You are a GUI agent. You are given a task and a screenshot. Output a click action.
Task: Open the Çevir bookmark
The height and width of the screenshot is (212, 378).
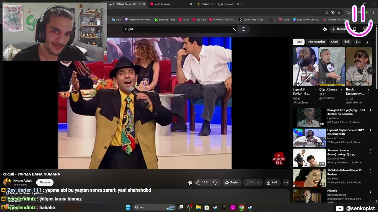(117, 20)
